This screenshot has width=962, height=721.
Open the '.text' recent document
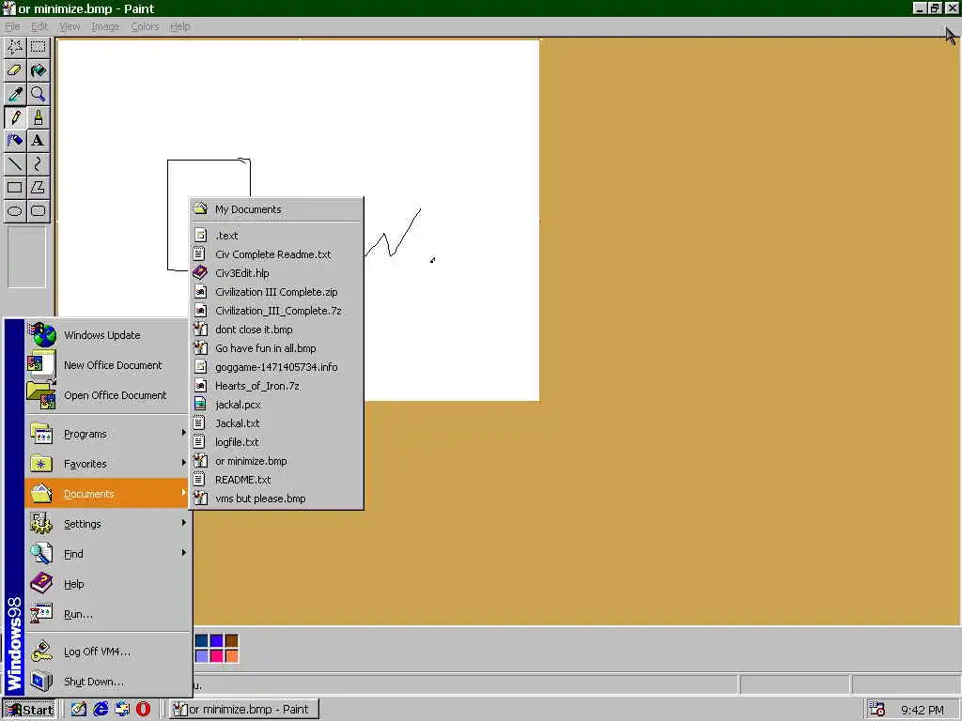pyautogui.click(x=276, y=236)
